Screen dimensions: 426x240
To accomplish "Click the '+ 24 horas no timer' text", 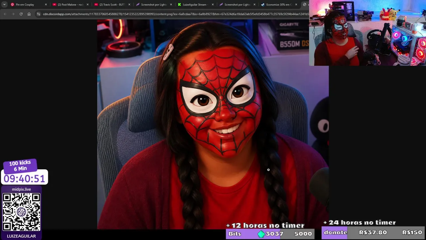I will (359, 222).
